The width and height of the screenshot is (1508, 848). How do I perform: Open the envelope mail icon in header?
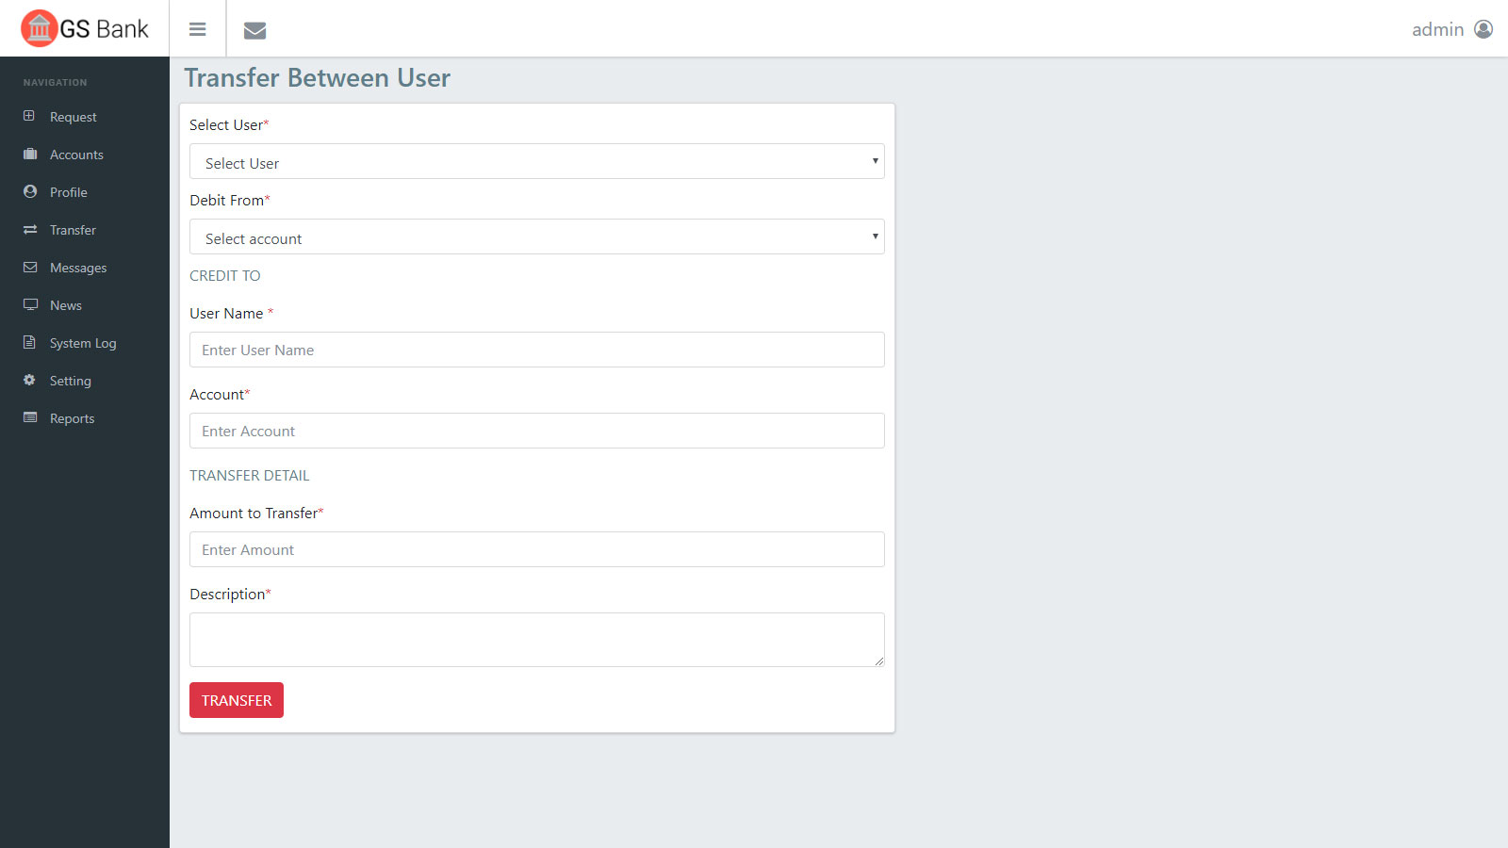point(254,30)
